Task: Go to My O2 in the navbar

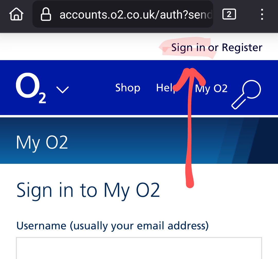Action: 211,88
